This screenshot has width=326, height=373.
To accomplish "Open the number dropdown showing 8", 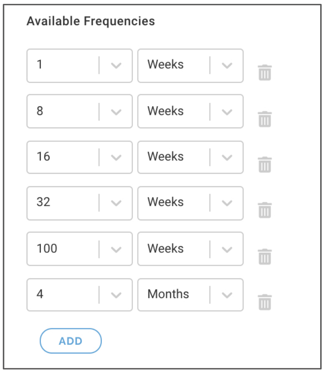I will pyautogui.click(x=80, y=111).
